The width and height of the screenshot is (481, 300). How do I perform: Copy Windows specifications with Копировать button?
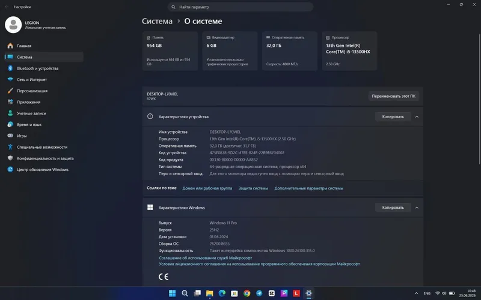(x=393, y=208)
